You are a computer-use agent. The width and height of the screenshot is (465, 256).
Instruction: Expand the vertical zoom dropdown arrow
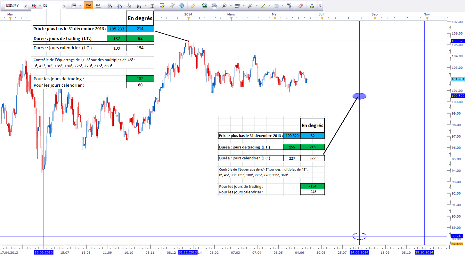pos(145,6)
